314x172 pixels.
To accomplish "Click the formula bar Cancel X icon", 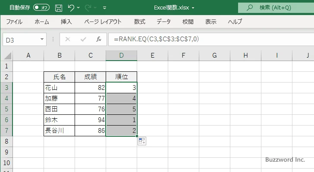I will tap(68, 39).
